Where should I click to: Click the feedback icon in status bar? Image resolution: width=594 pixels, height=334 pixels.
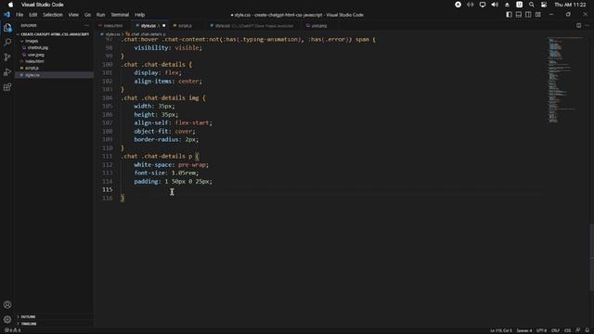click(577, 330)
